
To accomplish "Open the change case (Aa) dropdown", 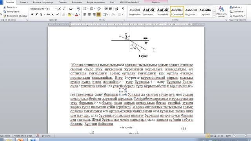I will click(x=71, y=9).
